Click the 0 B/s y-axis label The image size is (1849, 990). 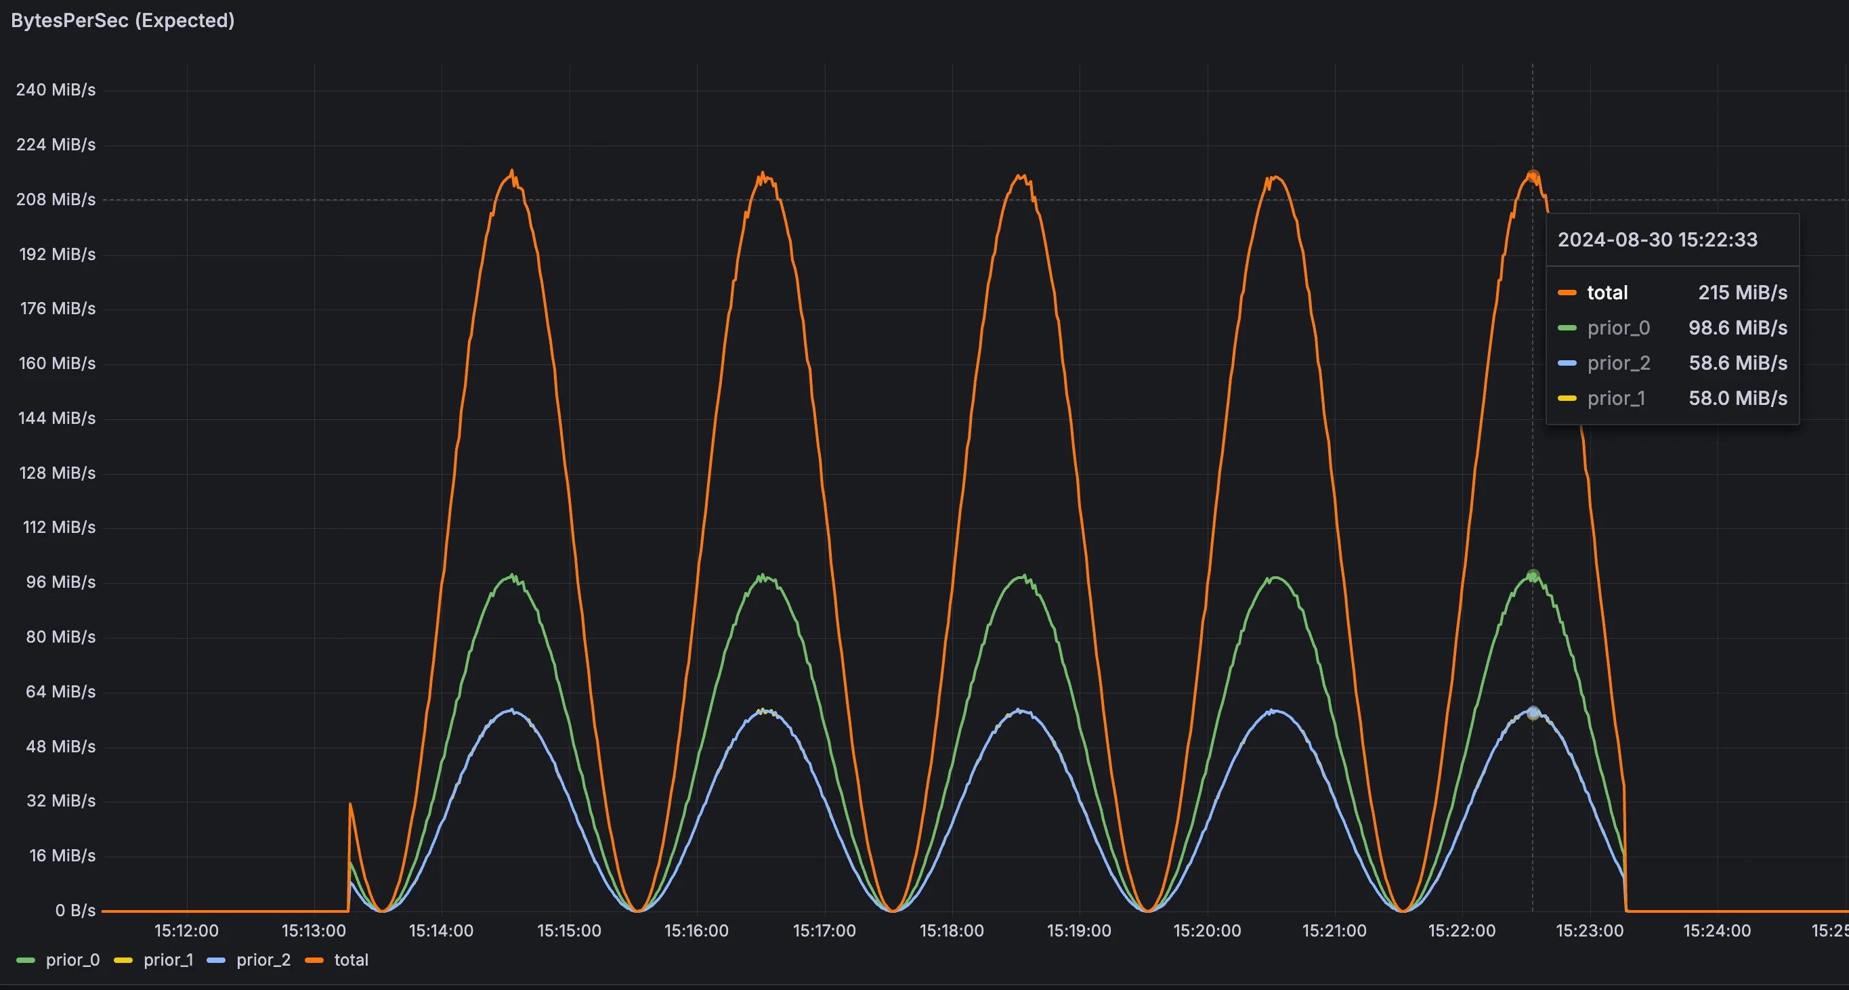(75, 910)
